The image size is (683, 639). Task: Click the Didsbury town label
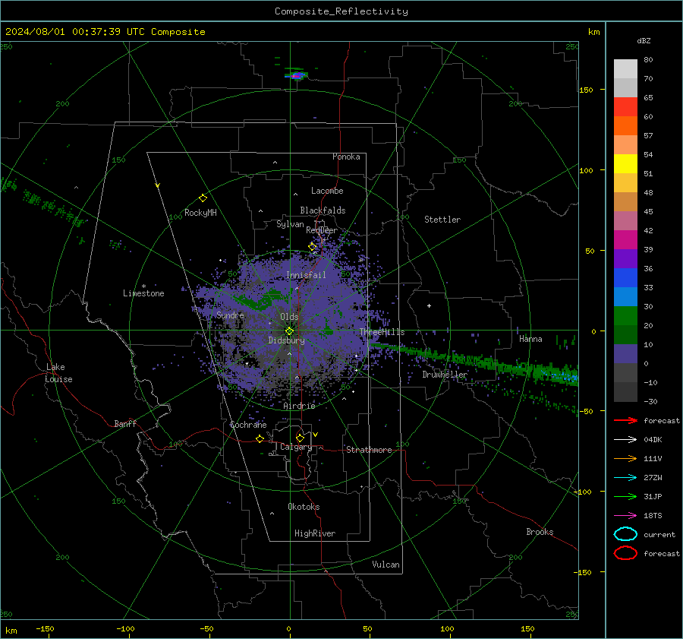click(286, 340)
